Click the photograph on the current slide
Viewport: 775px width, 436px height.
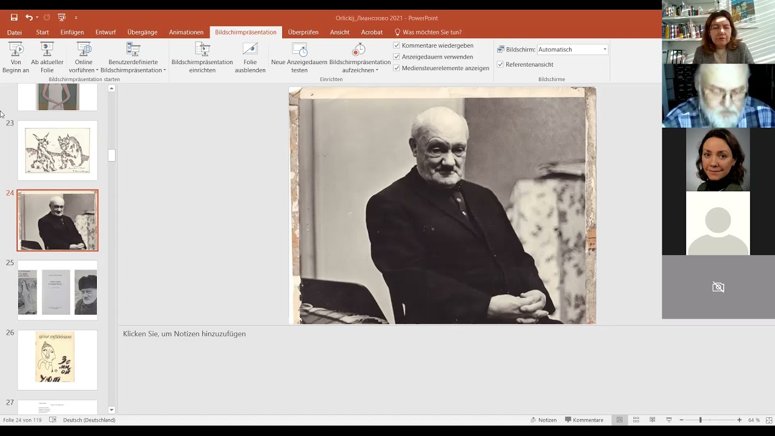[443, 205]
